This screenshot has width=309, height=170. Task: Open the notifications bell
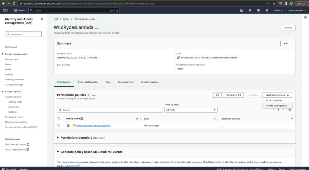point(250,10)
